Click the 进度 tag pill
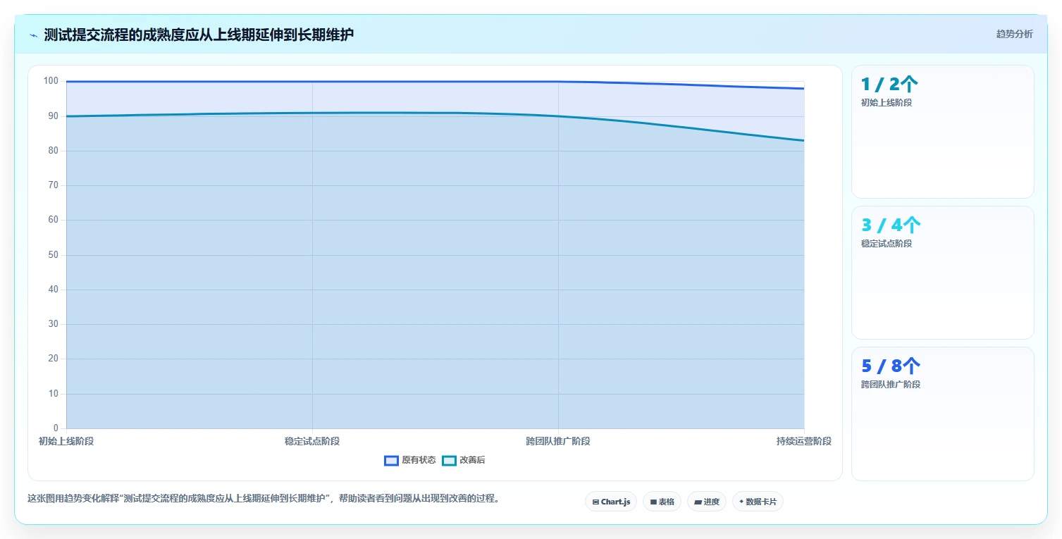This screenshot has height=539, width=1062. [707, 502]
